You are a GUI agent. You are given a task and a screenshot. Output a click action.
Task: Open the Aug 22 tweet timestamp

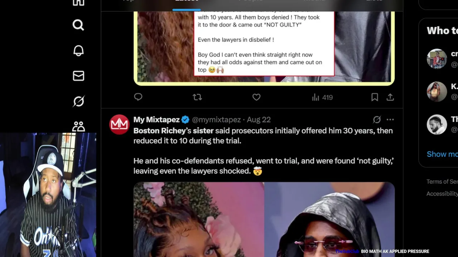click(x=259, y=120)
